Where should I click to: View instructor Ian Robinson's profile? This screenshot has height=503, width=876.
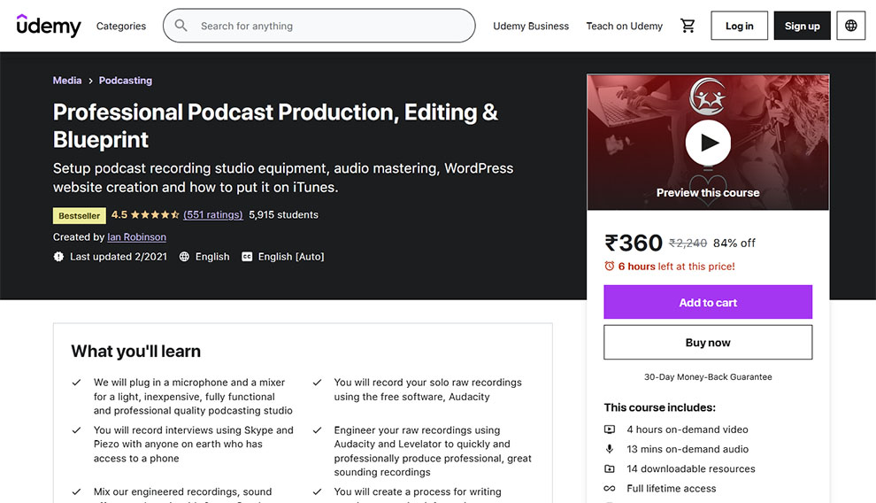tap(136, 237)
